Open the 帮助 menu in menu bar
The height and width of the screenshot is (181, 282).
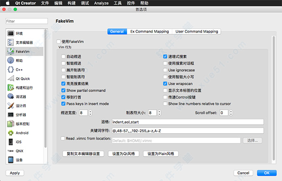(144, 3)
